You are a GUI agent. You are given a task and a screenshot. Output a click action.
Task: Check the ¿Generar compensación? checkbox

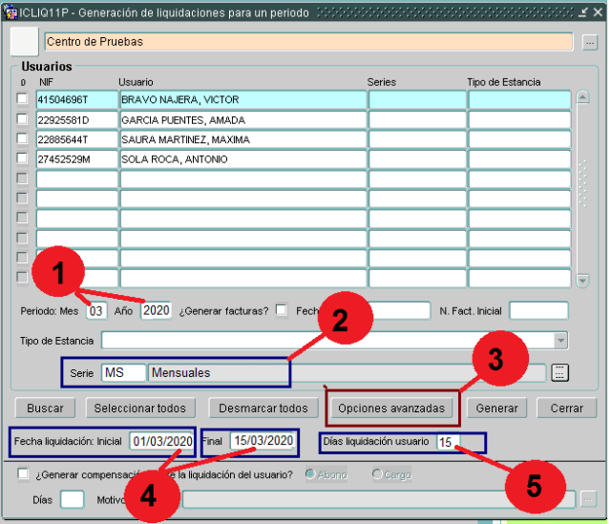click(x=23, y=473)
